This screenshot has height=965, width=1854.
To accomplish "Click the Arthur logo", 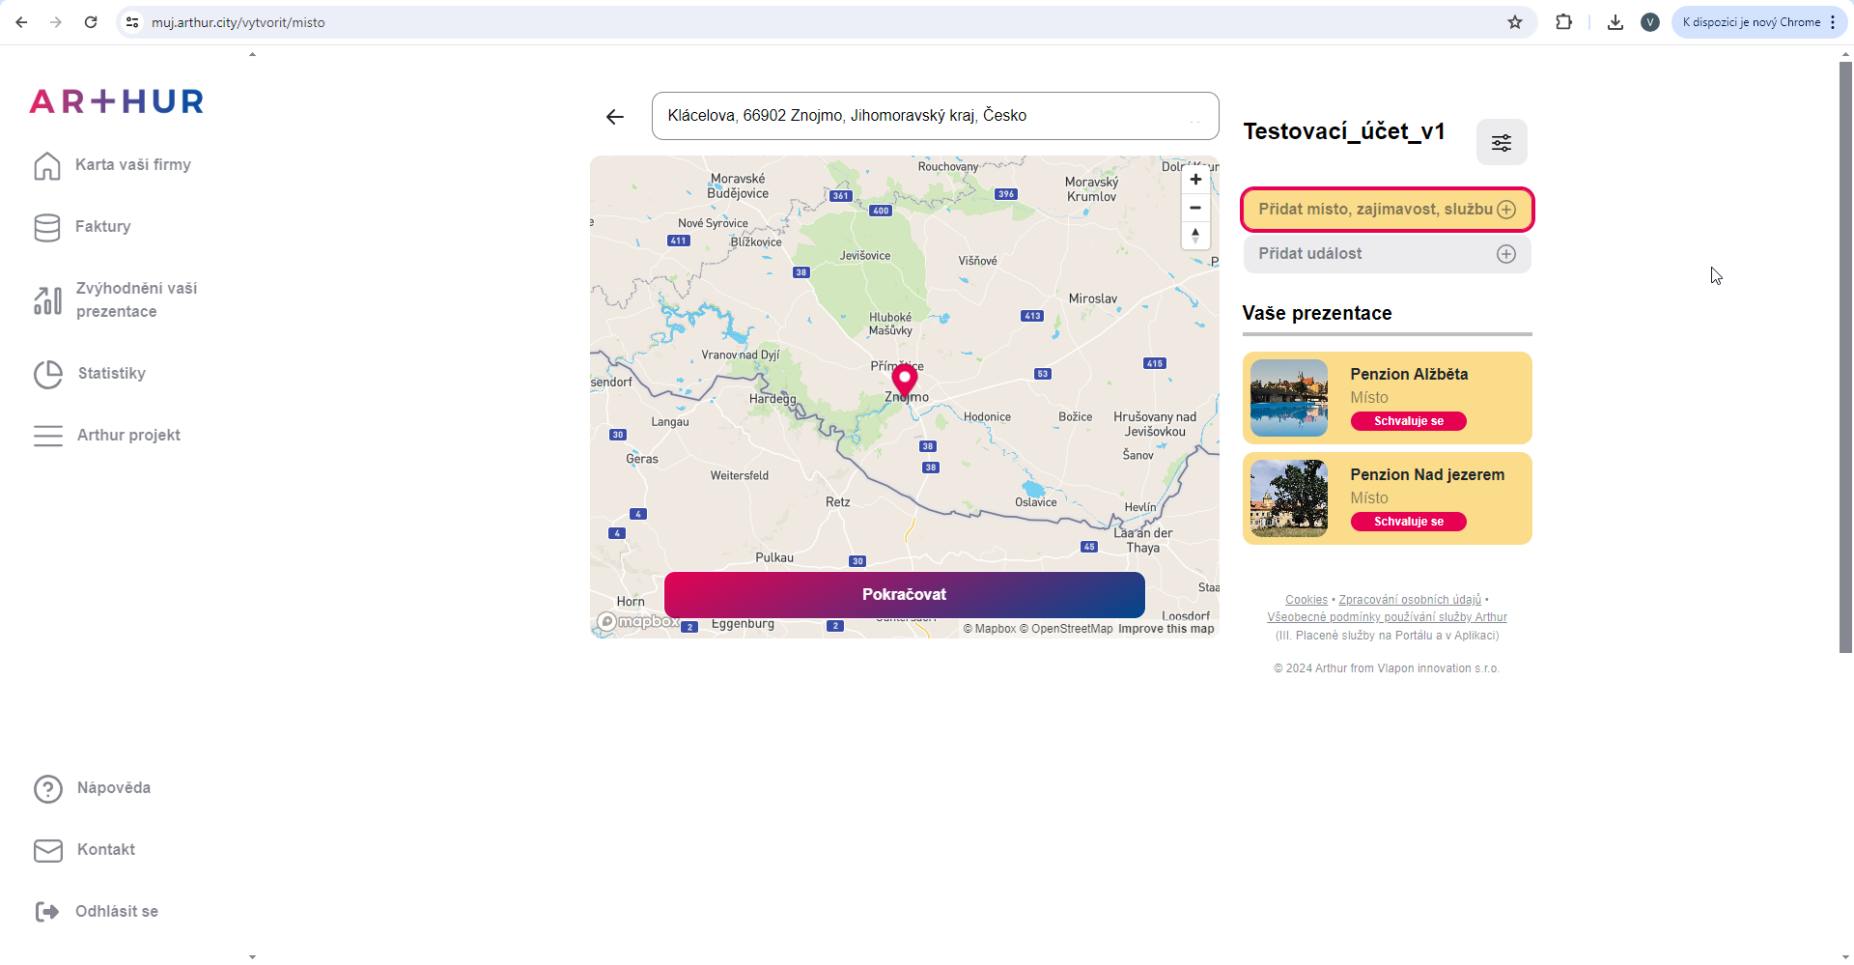I will 117,101.
